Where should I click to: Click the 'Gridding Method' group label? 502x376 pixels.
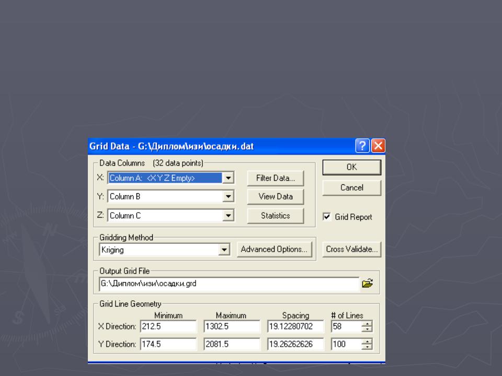pyautogui.click(x=126, y=238)
